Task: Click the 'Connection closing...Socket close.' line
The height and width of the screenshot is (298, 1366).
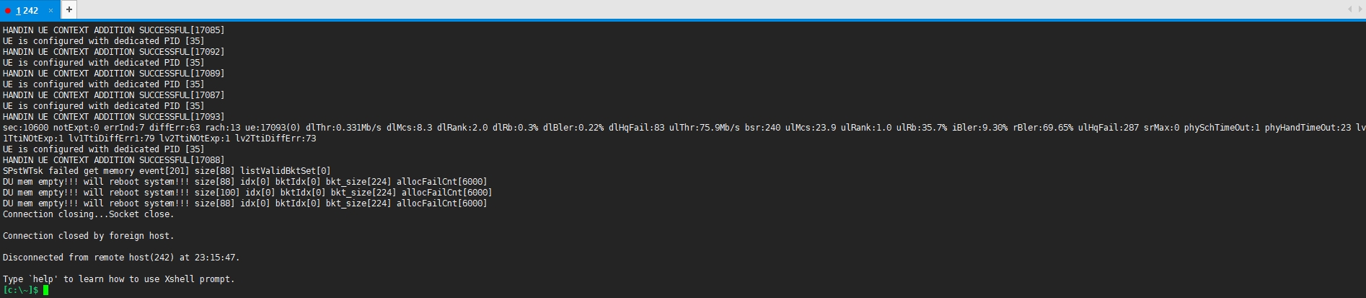Action: point(88,214)
